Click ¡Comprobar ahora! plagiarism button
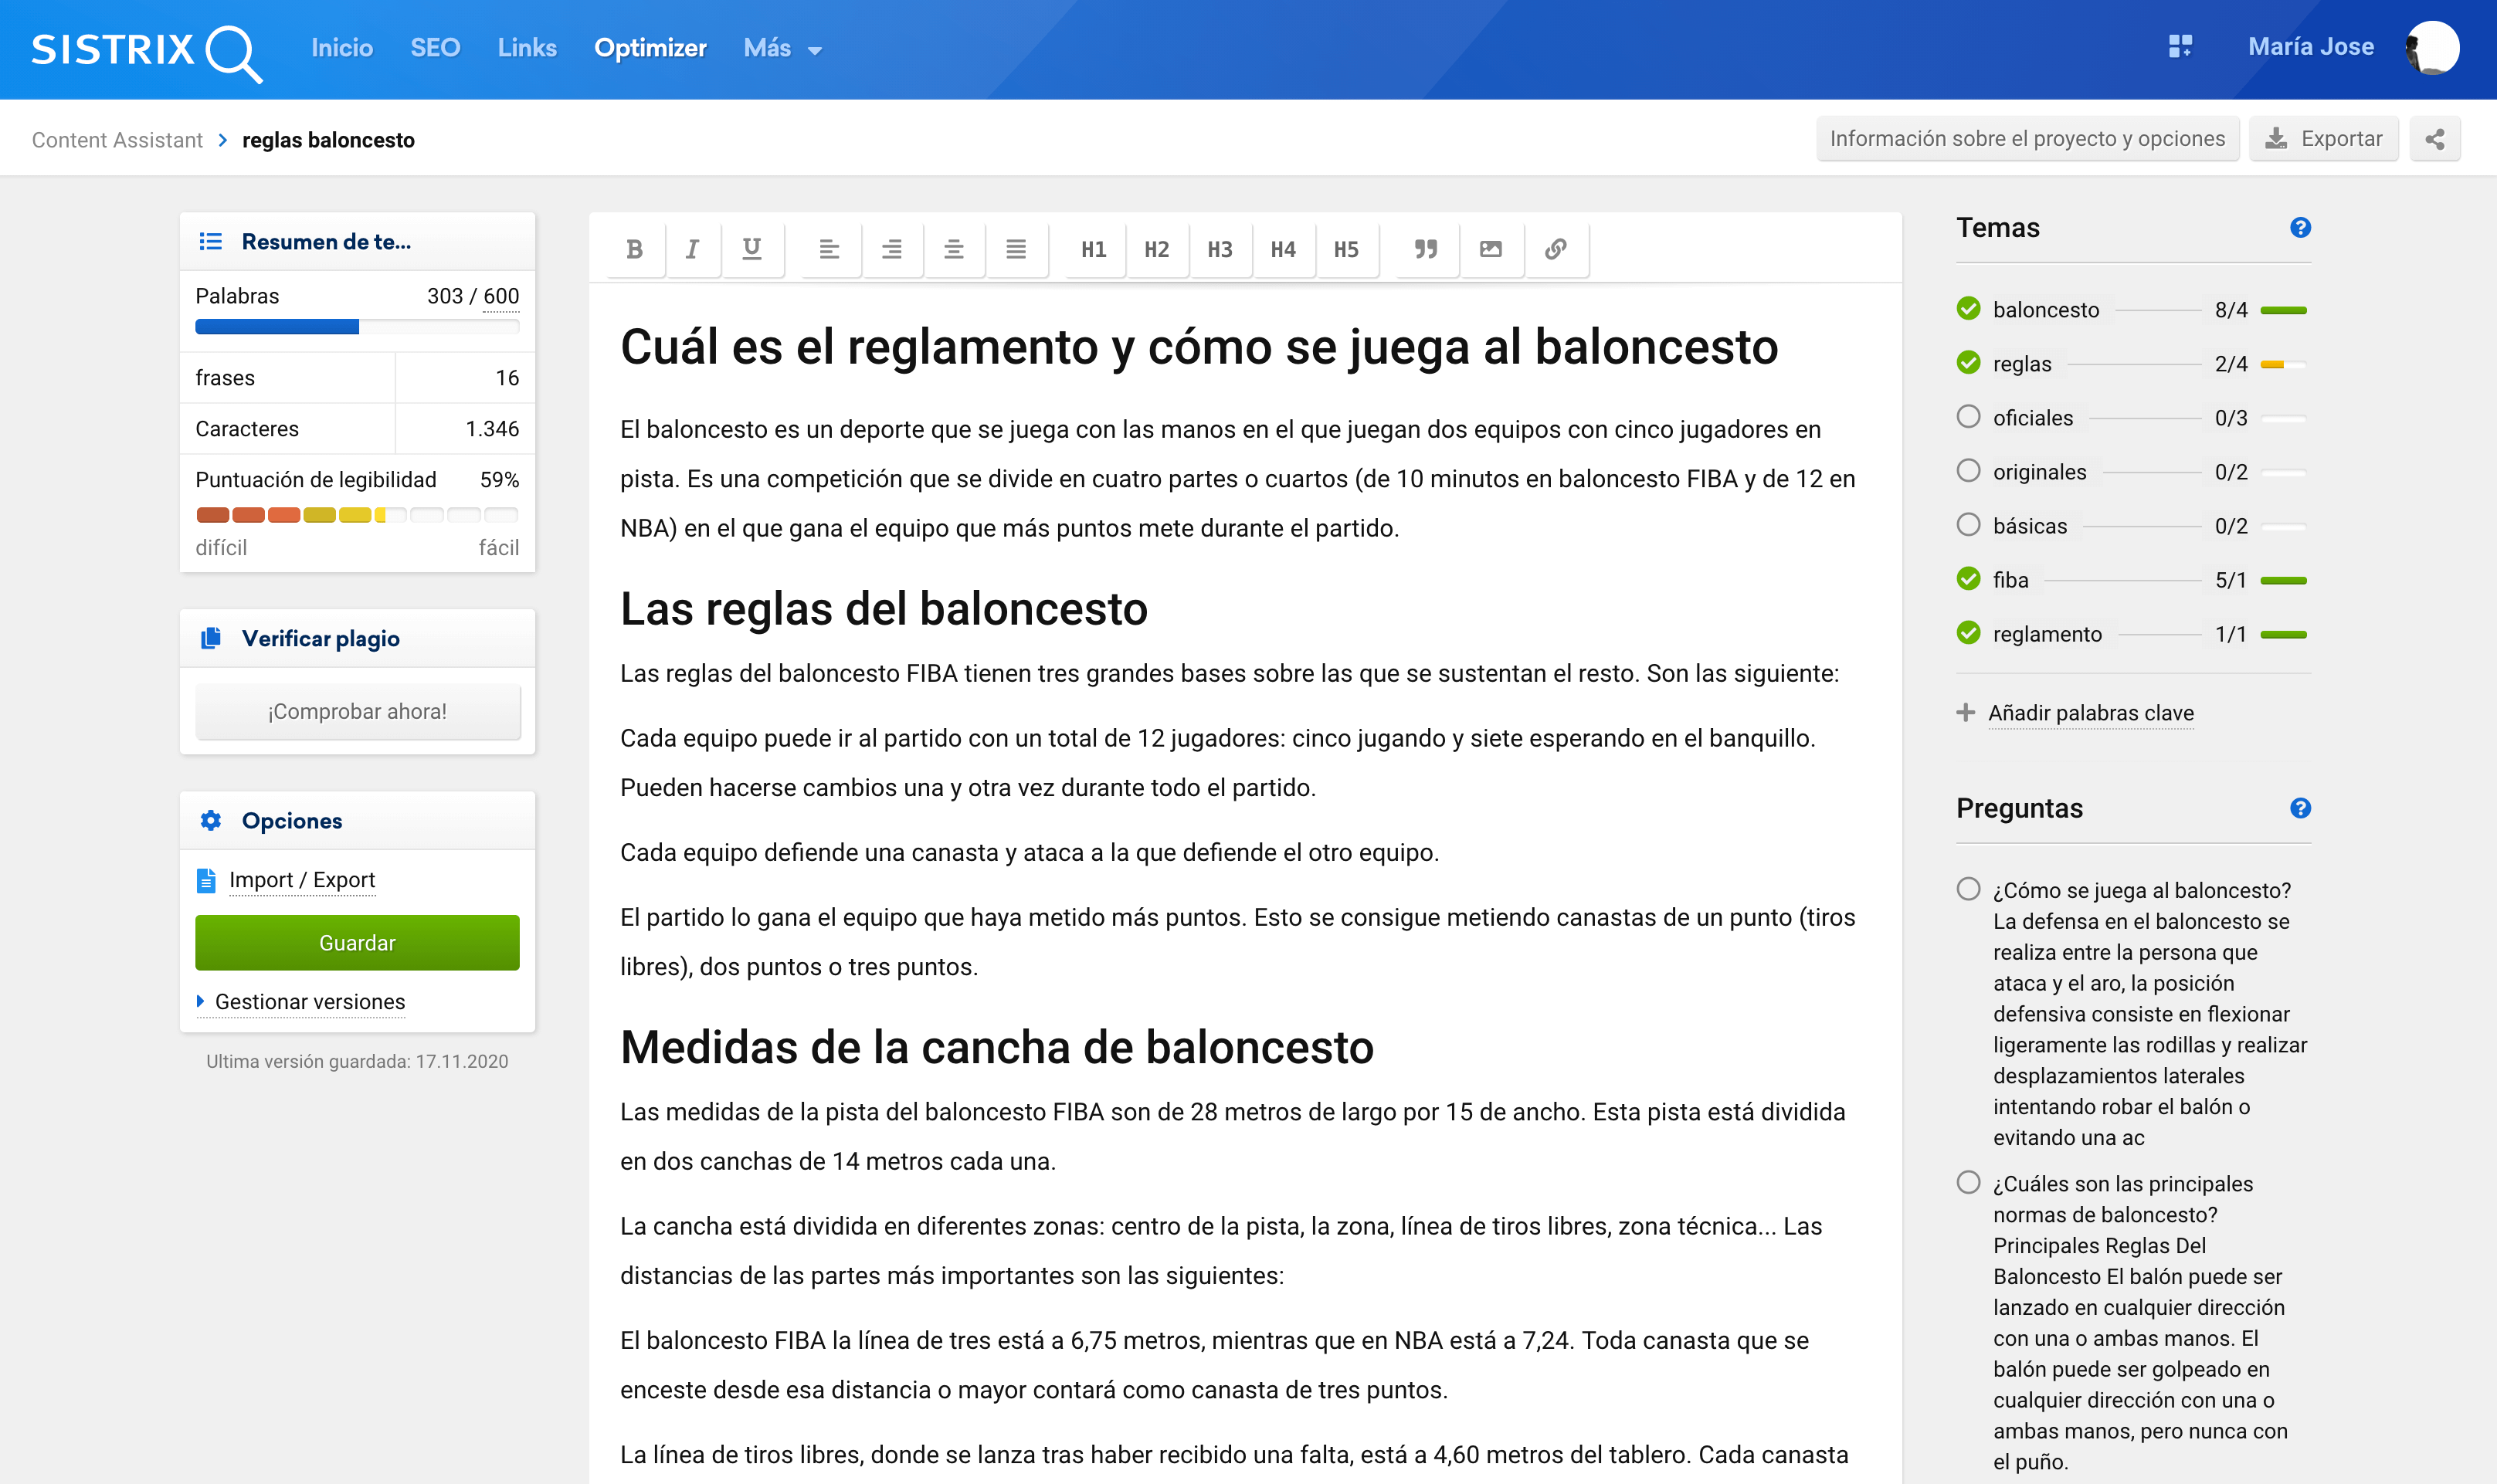Viewport: 2497px width, 1484px height. (357, 711)
